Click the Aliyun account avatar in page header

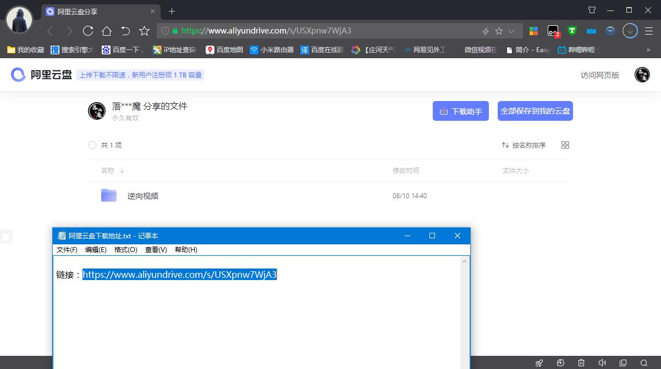(642, 75)
